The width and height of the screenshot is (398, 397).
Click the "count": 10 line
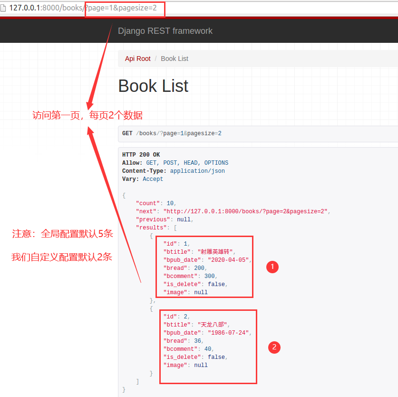coord(156,203)
